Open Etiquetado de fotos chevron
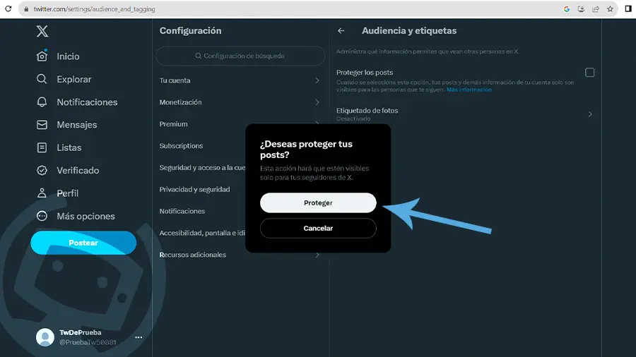The height and width of the screenshot is (357, 636). 590,114
